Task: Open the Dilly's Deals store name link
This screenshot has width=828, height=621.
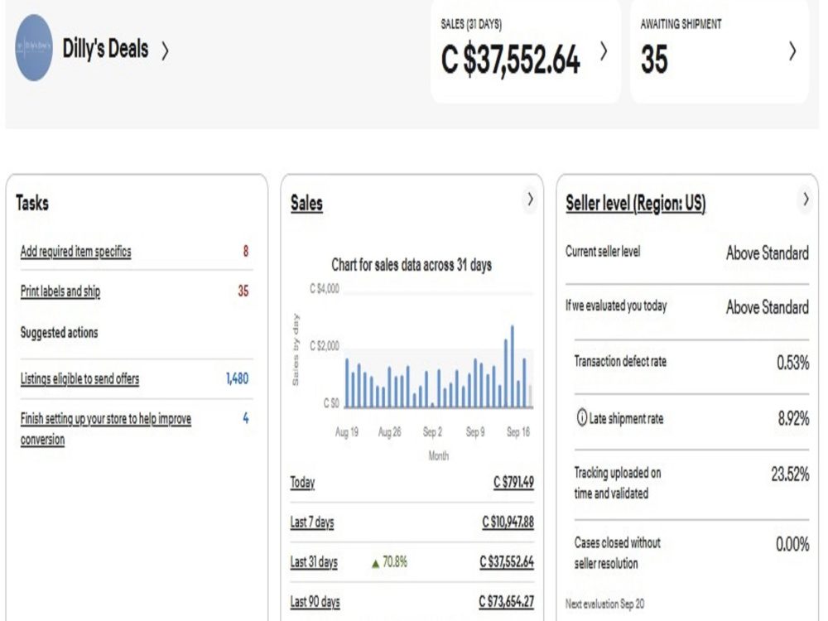Action: (106, 49)
